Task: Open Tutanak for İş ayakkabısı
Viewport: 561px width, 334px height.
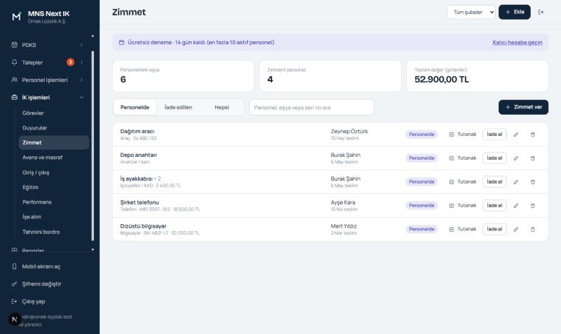Action: point(463,181)
